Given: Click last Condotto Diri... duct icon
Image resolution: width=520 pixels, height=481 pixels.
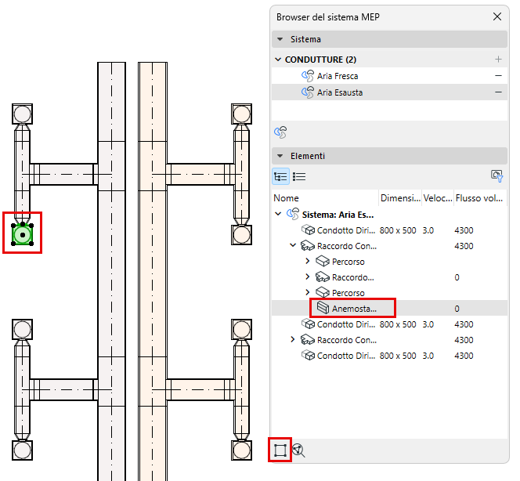Looking at the screenshot, I should pyautogui.click(x=308, y=355).
